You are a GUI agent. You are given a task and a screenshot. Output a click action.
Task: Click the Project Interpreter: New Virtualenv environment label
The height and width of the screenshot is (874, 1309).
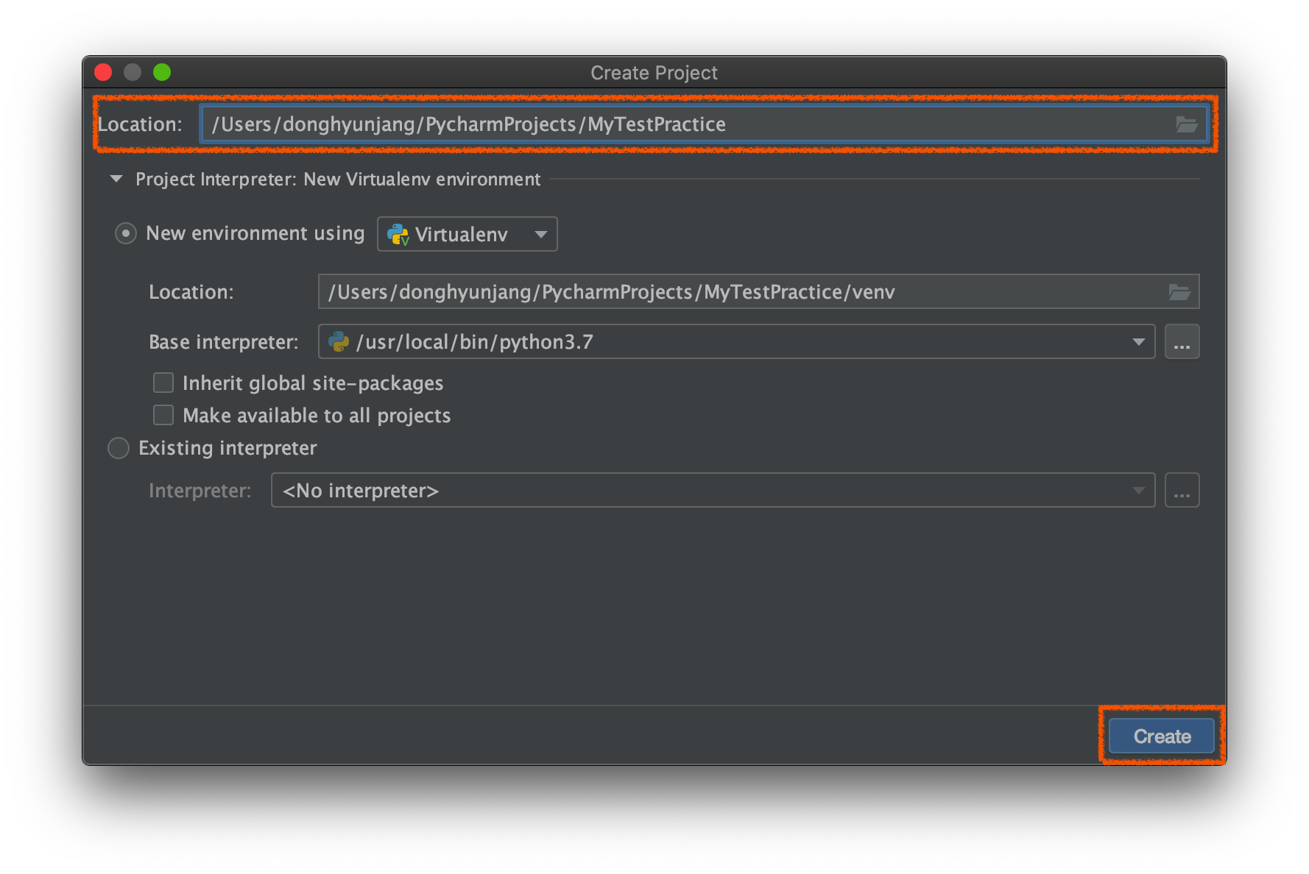338,180
